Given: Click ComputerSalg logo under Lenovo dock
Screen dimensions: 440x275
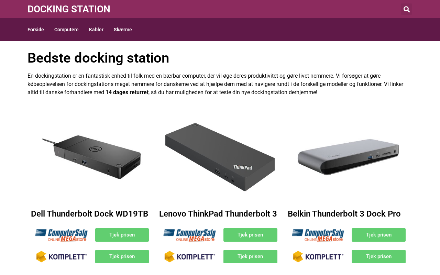Looking at the screenshot, I should pyautogui.click(x=189, y=235).
